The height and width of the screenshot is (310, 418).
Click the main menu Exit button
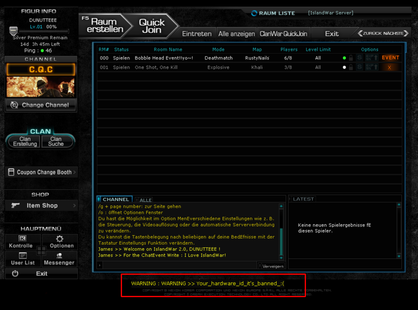(x=41, y=274)
